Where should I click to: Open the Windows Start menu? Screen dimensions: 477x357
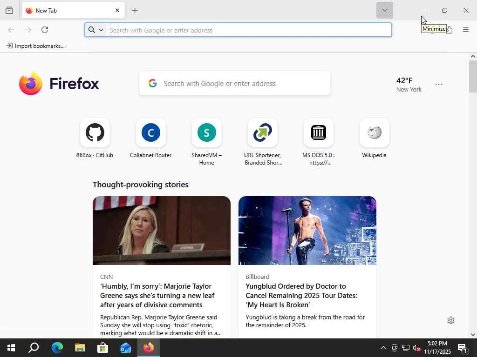[11, 348]
